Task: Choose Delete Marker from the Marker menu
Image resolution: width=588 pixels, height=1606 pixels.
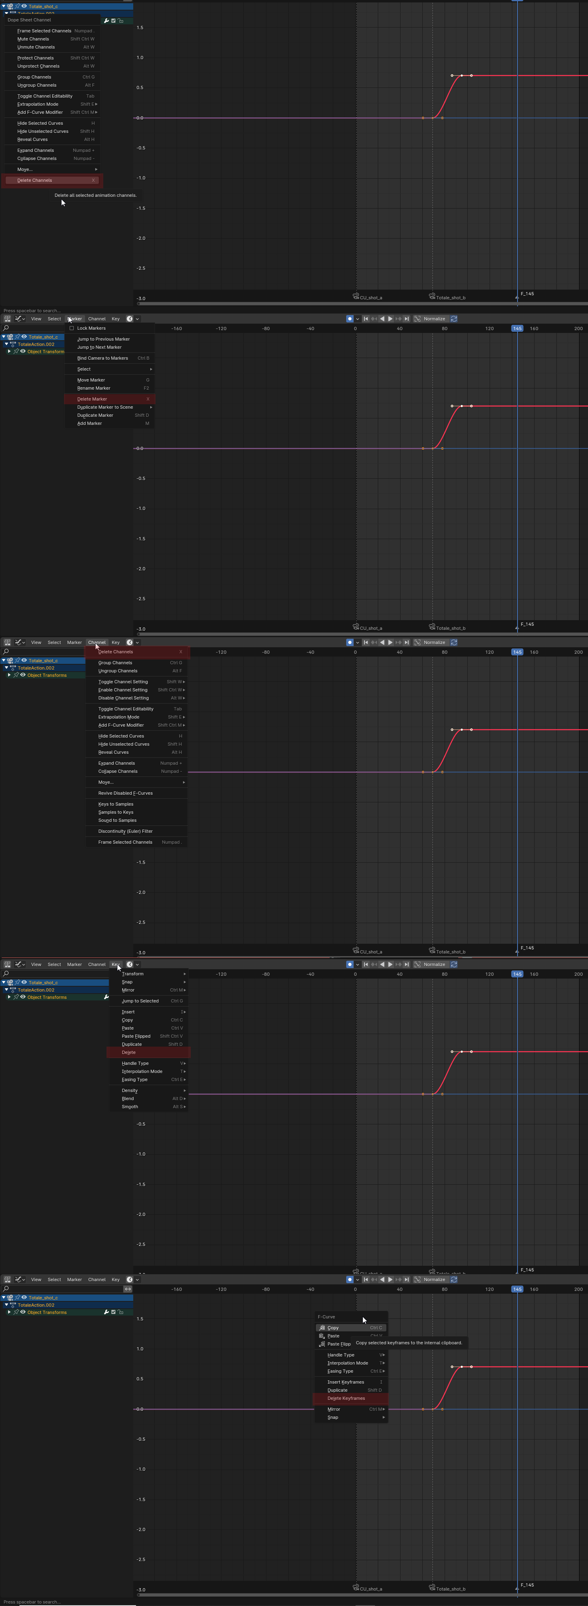Action: (110, 399)
